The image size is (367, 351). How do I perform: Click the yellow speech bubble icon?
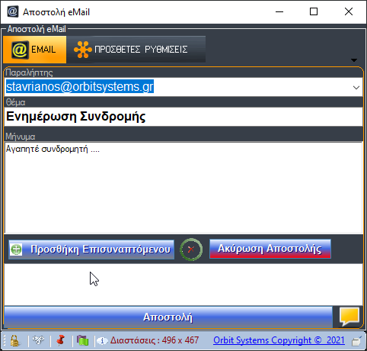coord(349,317)
